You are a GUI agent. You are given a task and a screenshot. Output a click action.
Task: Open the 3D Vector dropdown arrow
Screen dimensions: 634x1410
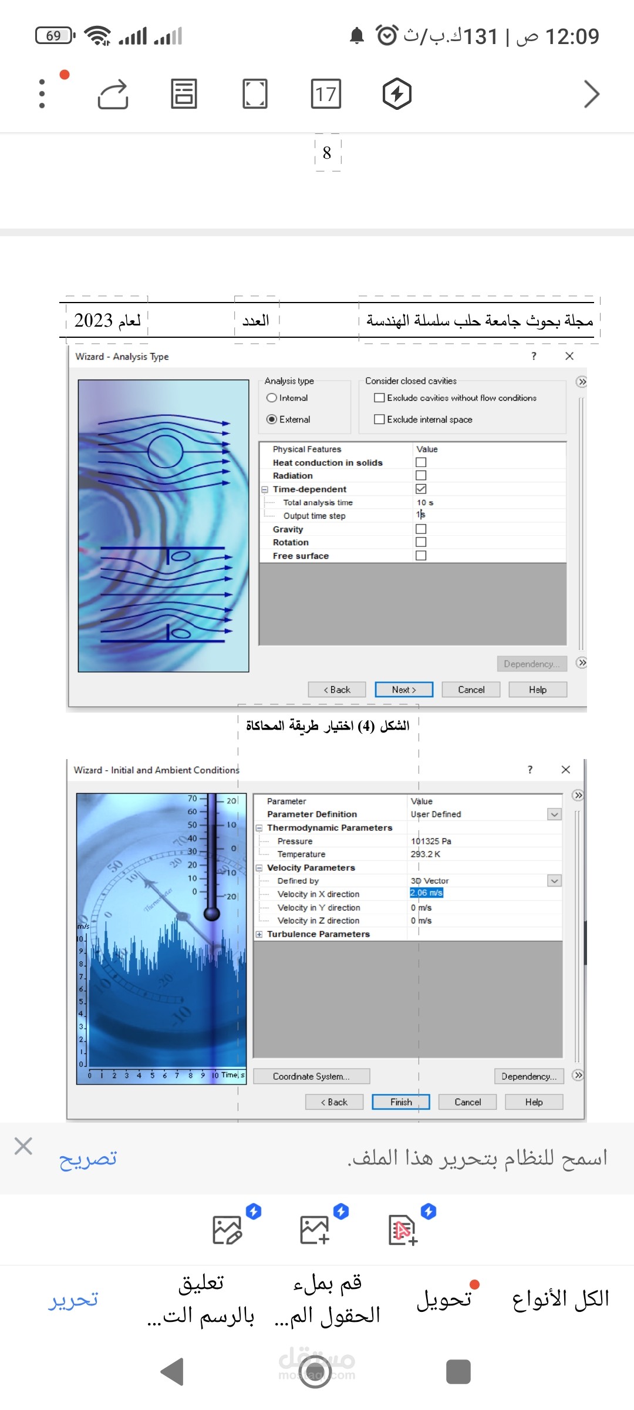pos(554,881)
